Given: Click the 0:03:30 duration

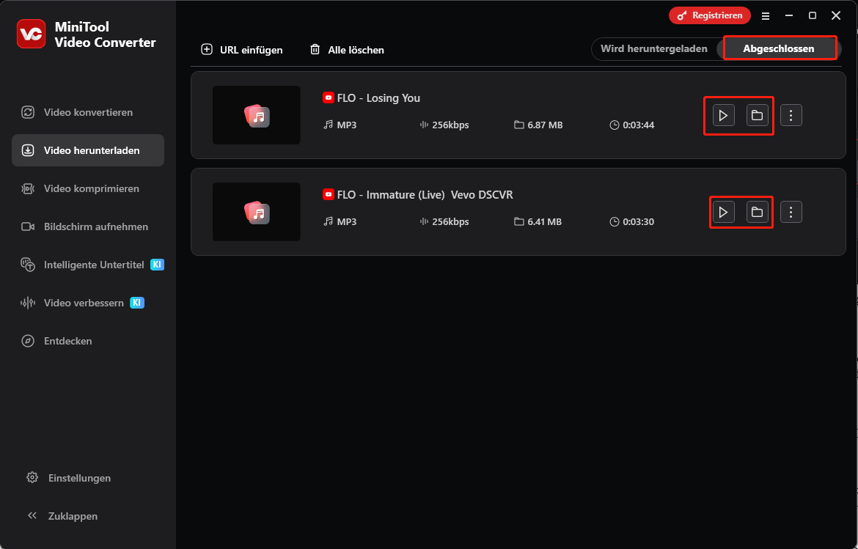Looking at the screenshot, I should 632,222.
